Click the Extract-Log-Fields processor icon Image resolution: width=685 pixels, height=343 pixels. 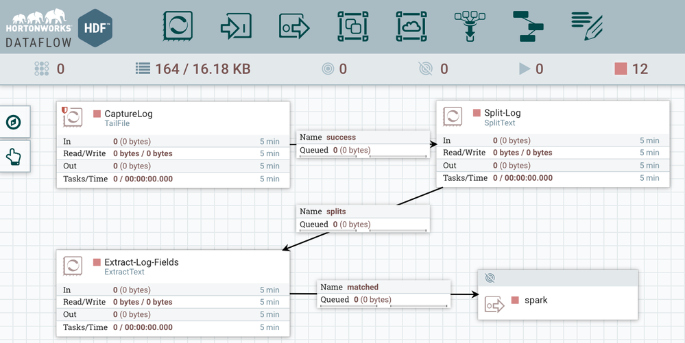(72, 266)
